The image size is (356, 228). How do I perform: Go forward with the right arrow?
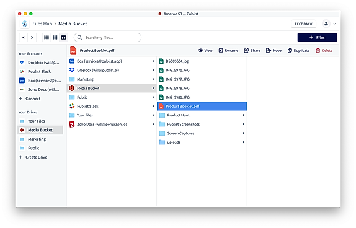pos(32,37)
